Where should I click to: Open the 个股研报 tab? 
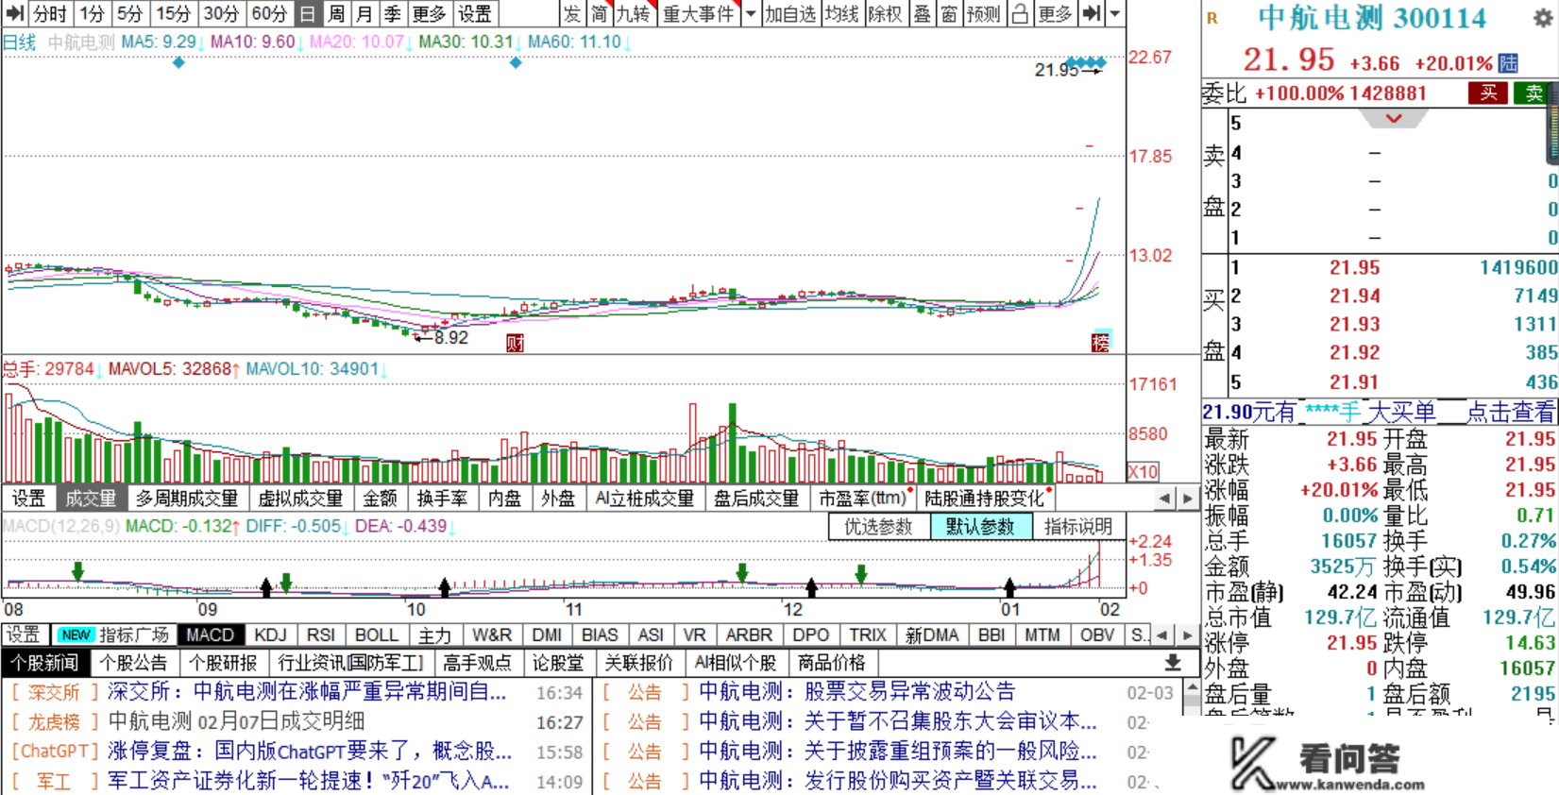(224, 663)
